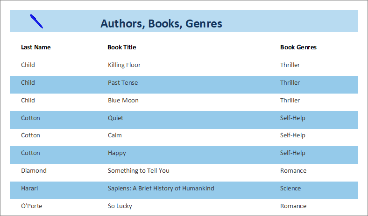Click Something to Tell You title
Screen dimensions: 368x216
coord(139,170)
